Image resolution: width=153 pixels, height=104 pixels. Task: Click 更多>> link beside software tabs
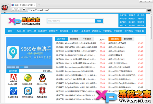coord(103,40)
